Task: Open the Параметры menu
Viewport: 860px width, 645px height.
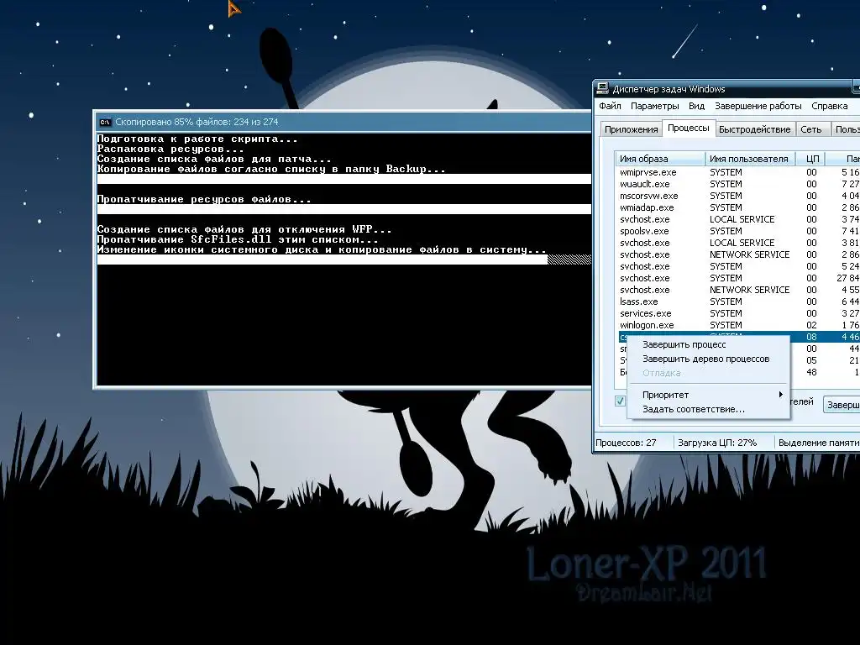Action: 654,106
